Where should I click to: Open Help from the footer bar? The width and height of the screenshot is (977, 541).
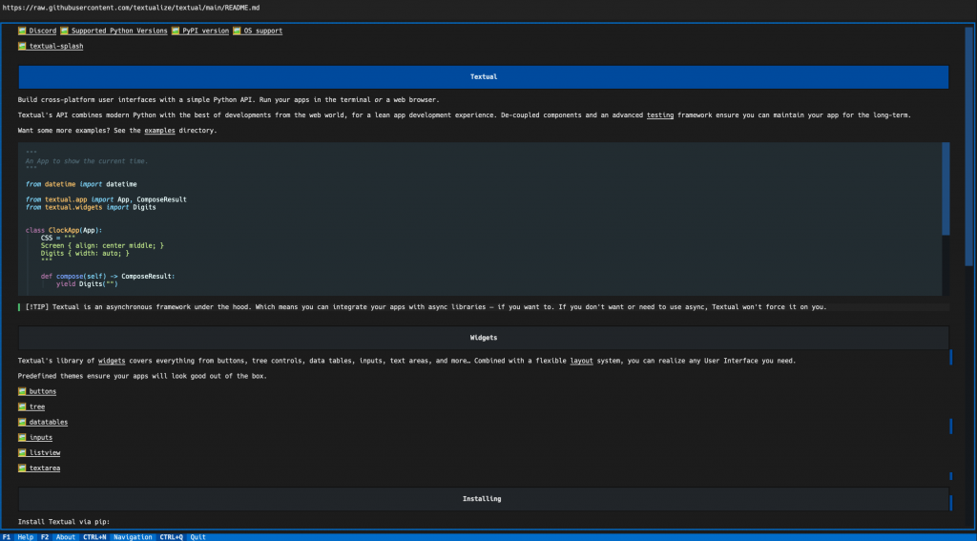point(26,537)
